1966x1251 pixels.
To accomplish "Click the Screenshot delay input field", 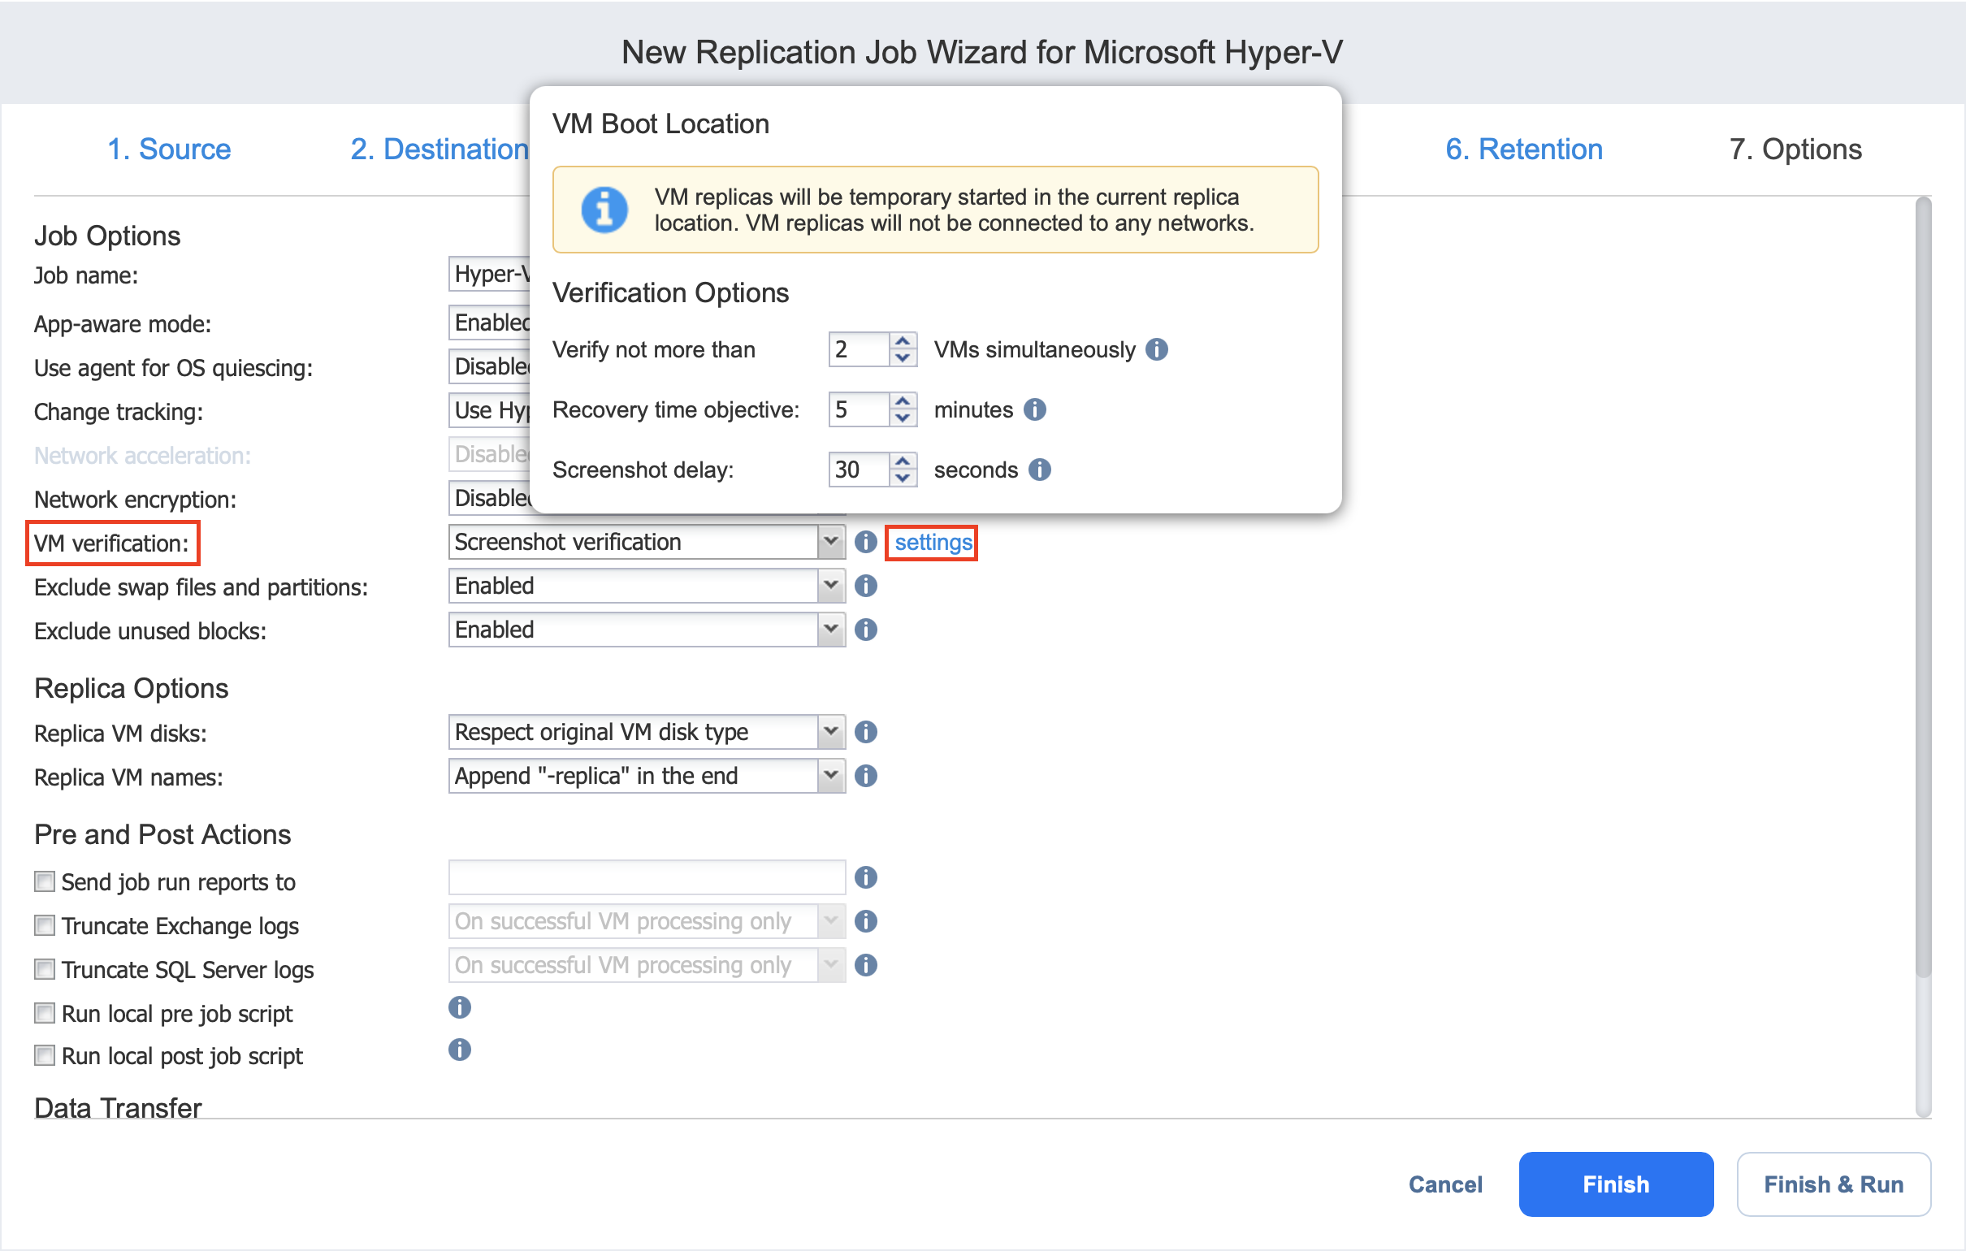I will 859,470.
